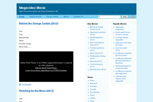Open The Starving Games (2013) link
This screenshot has height=102, width=153.
[x=97, y=49]
